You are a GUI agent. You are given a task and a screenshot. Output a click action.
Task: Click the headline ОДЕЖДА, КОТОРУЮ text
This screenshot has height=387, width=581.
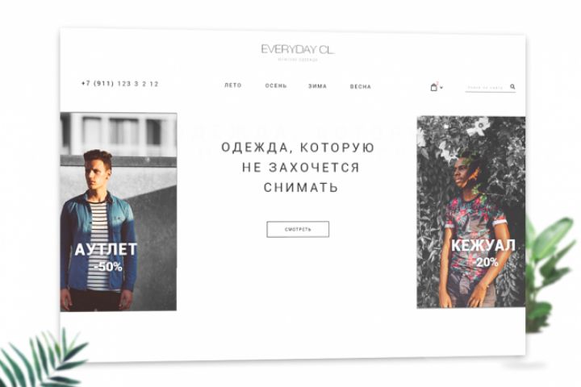(x=298, y=148)
